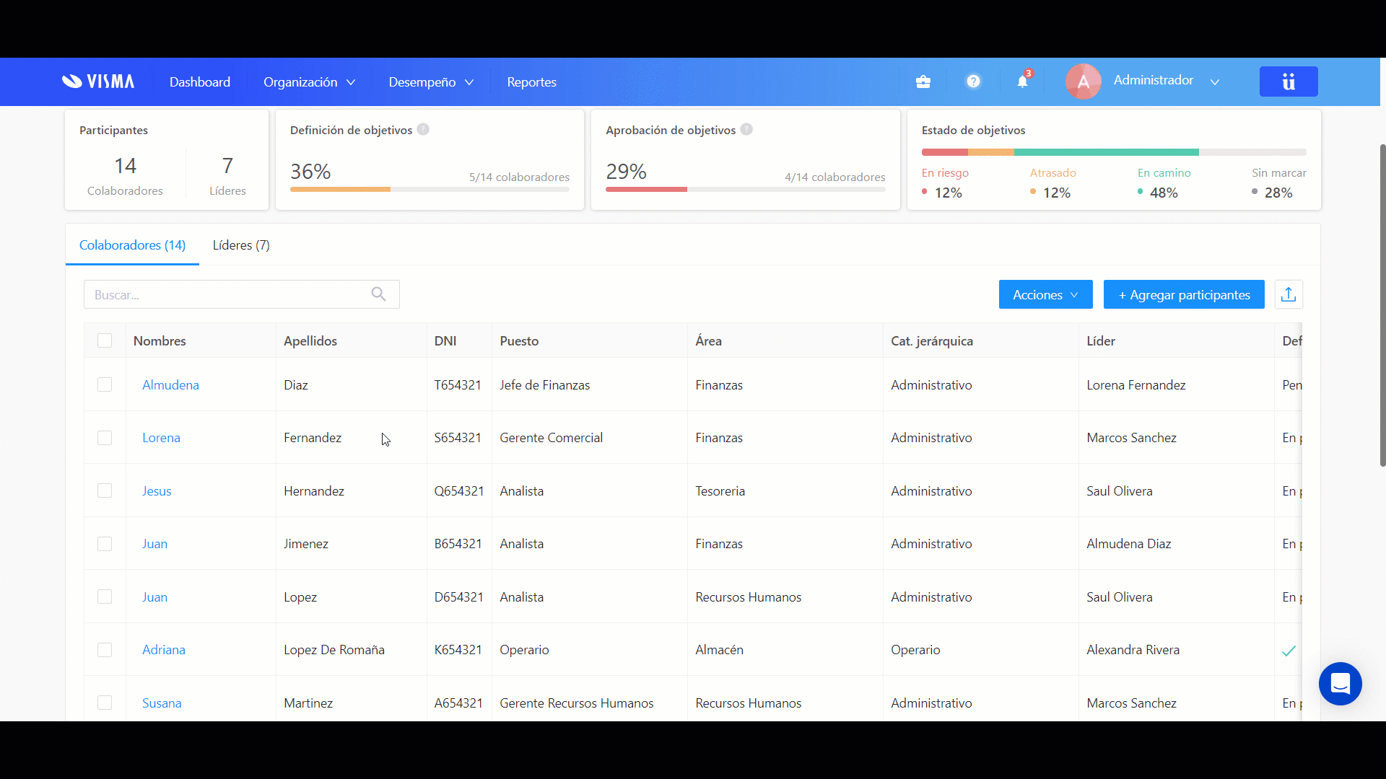Click info icon beside Aprobación de objetivos
Image resolution: width=1386 pixels, height=779 pixels.
pos(746,130)
